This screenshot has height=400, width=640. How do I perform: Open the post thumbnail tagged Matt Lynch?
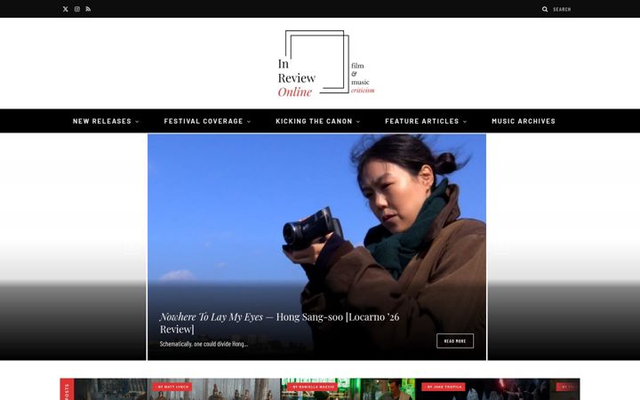214,389
